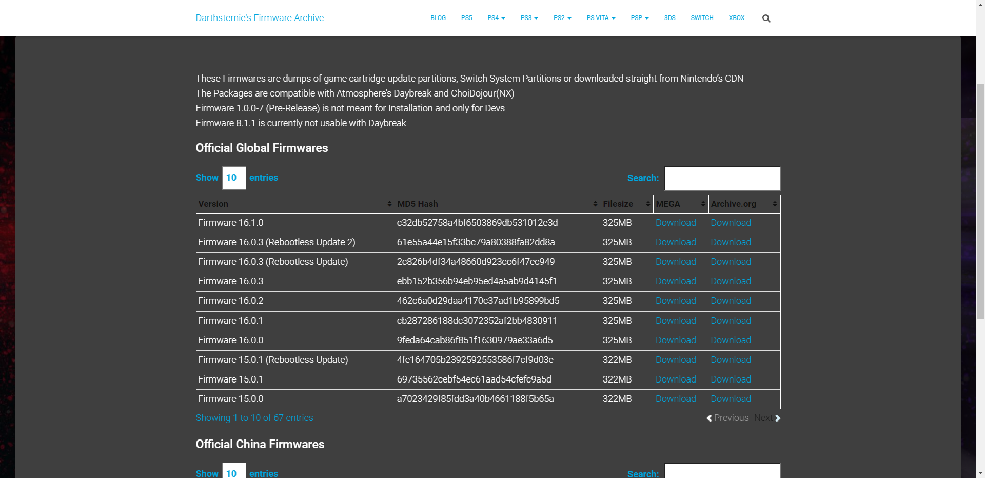The width and height of the screenshot is (985, 478).
Task: Go to Next page of global firmwares
Action: pos(767,418)
